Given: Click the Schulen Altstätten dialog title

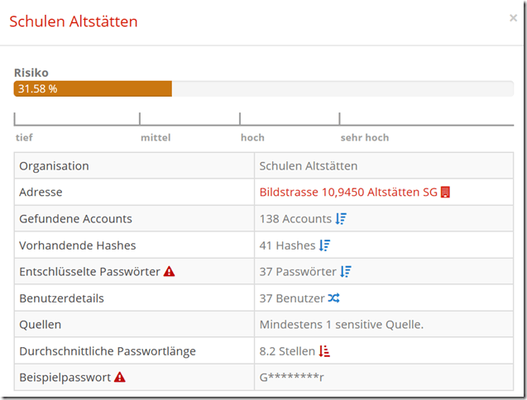Looking at the screenshot, I should [x=74, y=21].
